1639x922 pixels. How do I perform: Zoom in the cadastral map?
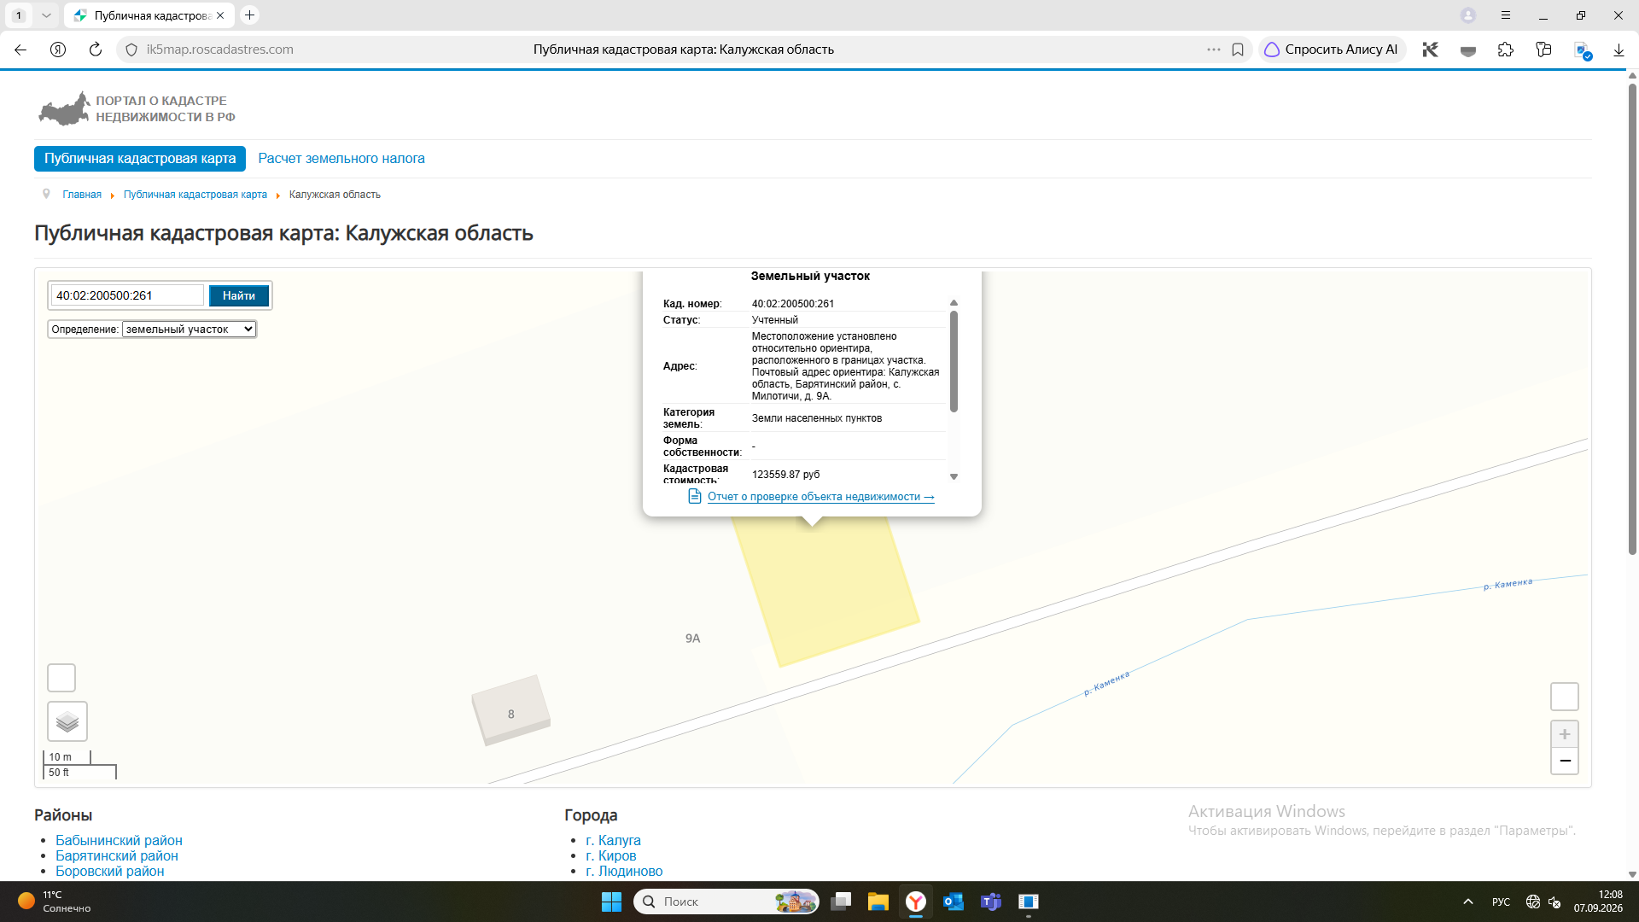[x=1564, y=734]
